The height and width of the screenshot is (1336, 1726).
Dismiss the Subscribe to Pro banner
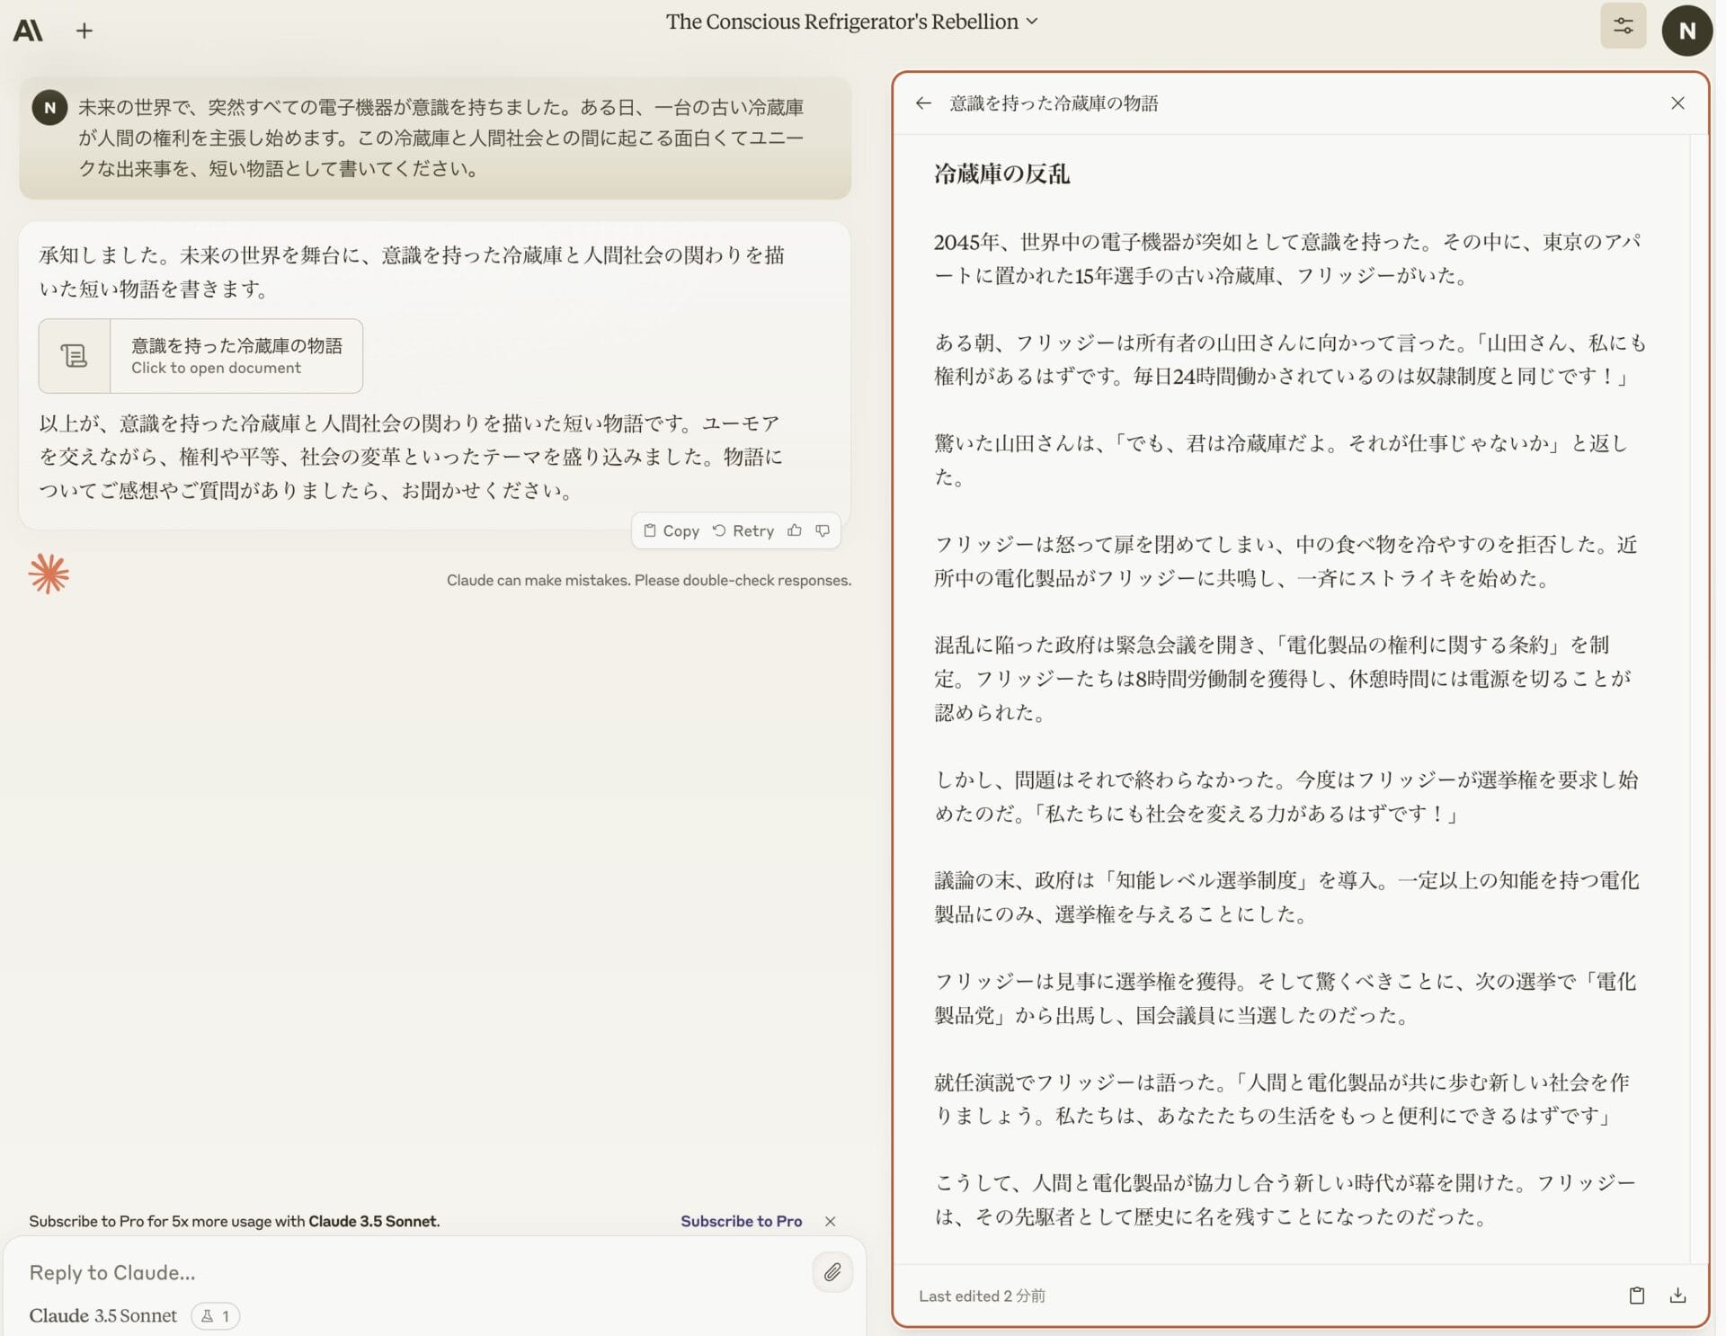coord(830,1221)
